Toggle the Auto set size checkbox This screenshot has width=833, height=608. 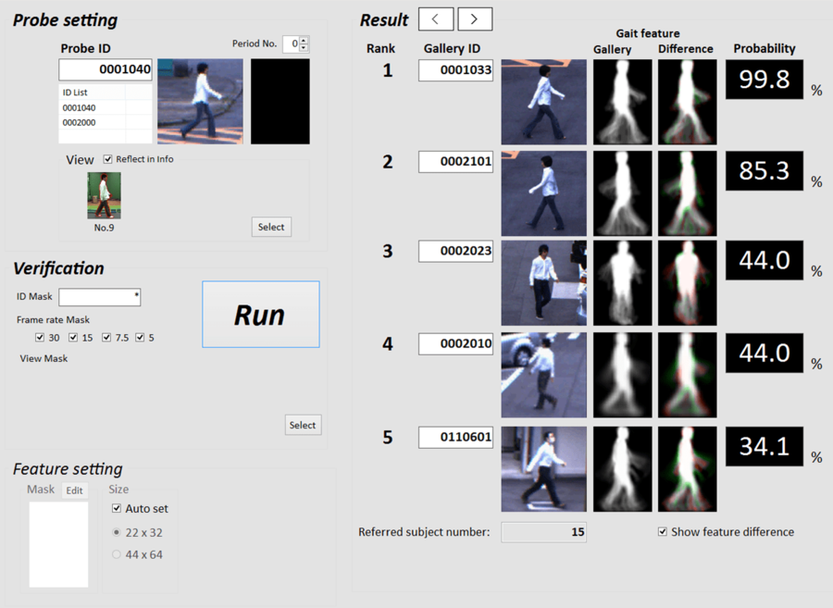(x=117, y=509)
